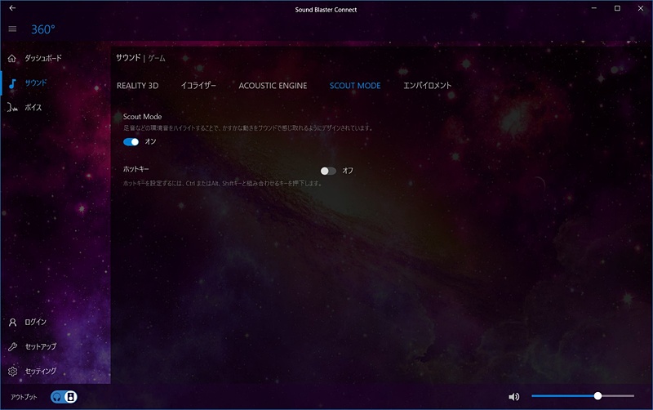Go back with the arrow icon
The width and height of the screenshot is (653, 410).
12,8
